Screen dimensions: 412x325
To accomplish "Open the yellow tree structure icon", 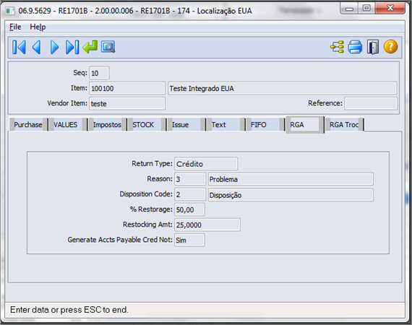I will [337, 47].
